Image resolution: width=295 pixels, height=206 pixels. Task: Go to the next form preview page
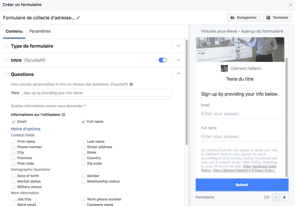[x=285, y=198]
